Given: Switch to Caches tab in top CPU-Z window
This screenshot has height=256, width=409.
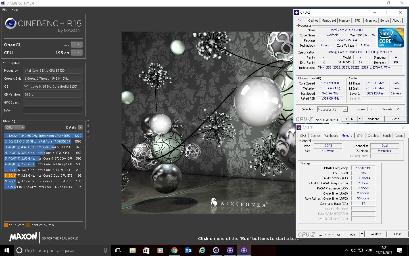Looking at the screenshot, I should click(x=313, y=20).
